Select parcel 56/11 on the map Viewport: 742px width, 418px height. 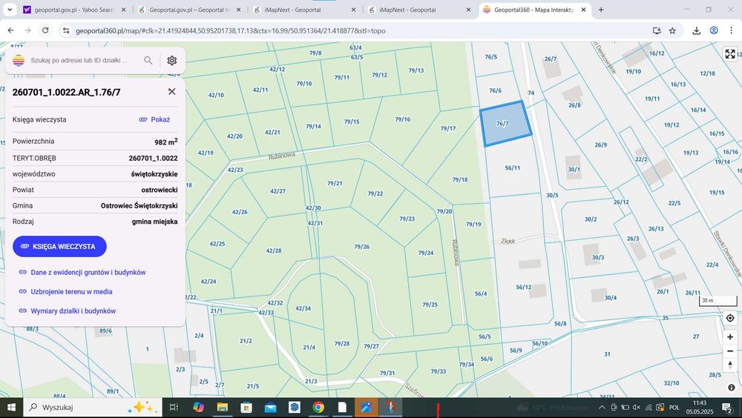(x=513, y=167)
